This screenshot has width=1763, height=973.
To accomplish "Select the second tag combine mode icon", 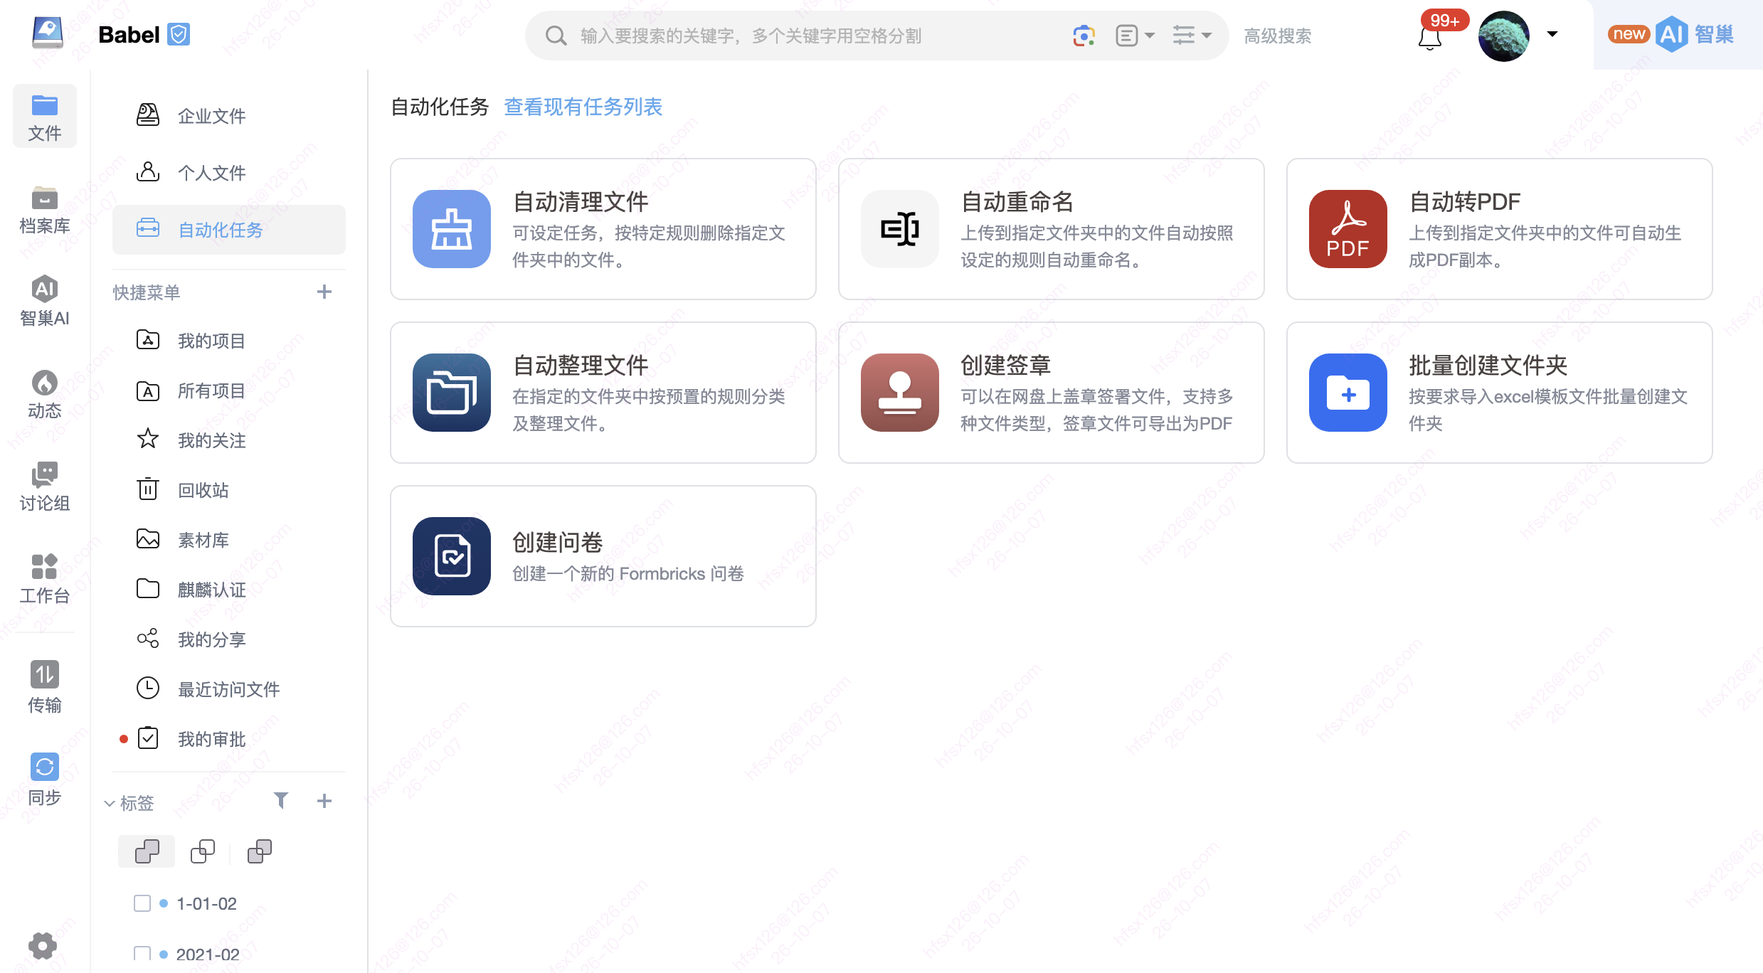I will click(x=203, y=851).
